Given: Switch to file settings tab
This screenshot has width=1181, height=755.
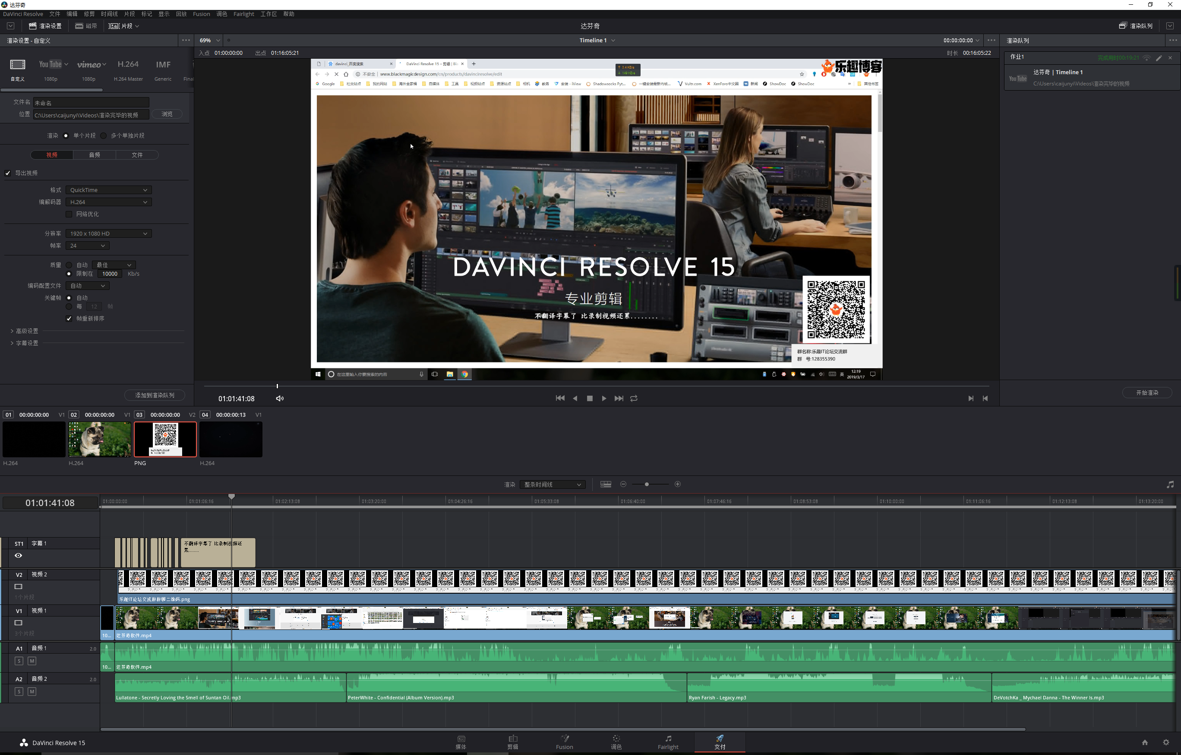Looking at the screenshot, I should (137, 155).
